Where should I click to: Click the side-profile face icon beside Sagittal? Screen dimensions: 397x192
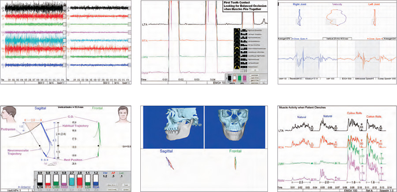click(9, 114)
